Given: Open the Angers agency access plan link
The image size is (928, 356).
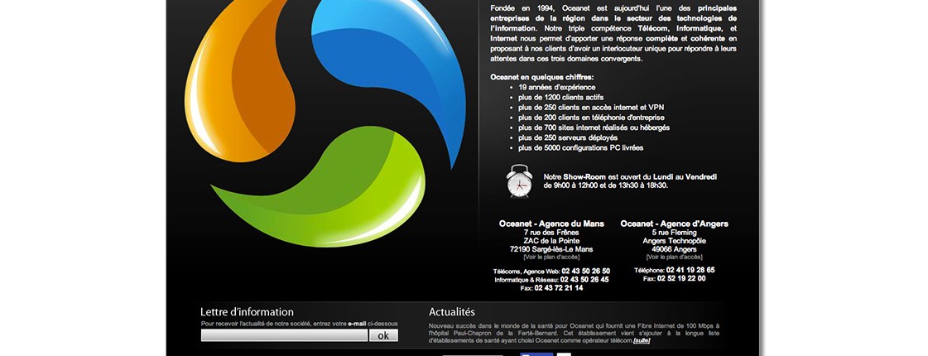Looking at the screenshot, I should point(674,257).
